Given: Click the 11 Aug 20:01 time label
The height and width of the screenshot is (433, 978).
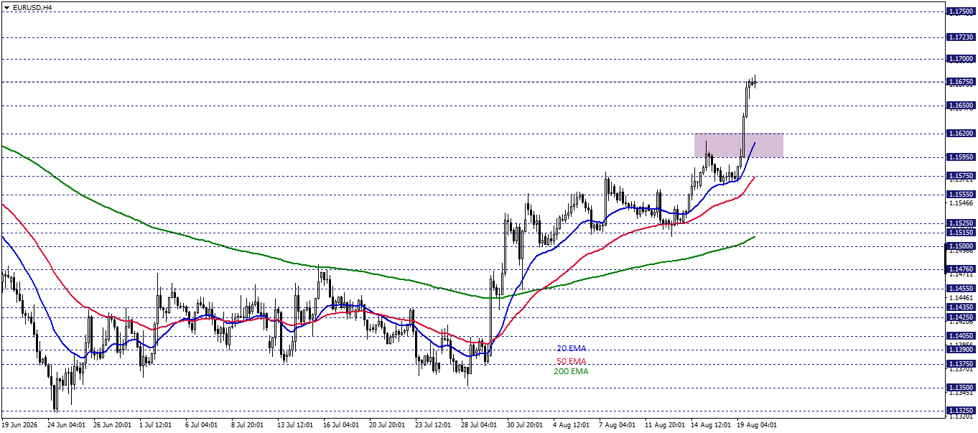Looking at the screenshot, I should click(x=664, y=425).
